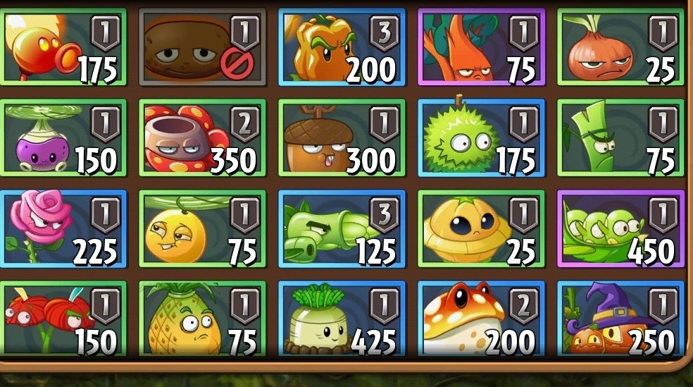The height and width of the screenshot is (387, 693).
Task: Select the green bamboo stalk costing 75
Action: (621, 138)
